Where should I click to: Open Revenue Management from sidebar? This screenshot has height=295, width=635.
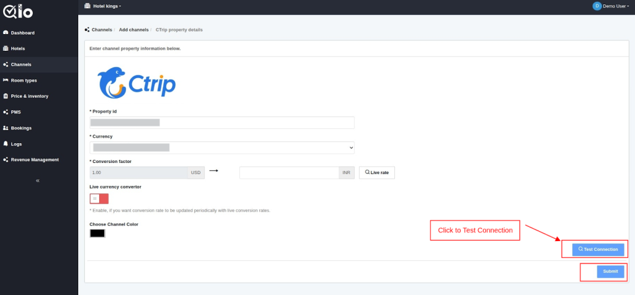(35, 160)
